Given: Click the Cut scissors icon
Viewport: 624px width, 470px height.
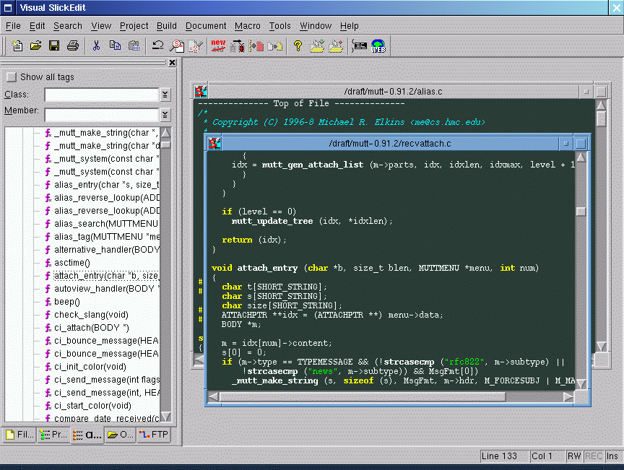Looking at the screenshot, I should (x=96, y=46).
